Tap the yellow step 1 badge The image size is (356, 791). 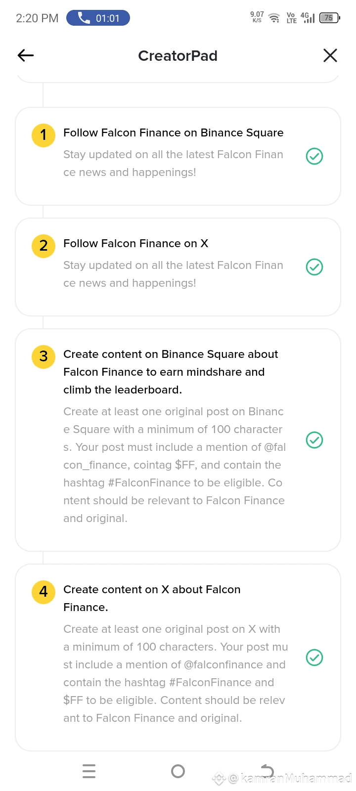(x=44, y=135)
